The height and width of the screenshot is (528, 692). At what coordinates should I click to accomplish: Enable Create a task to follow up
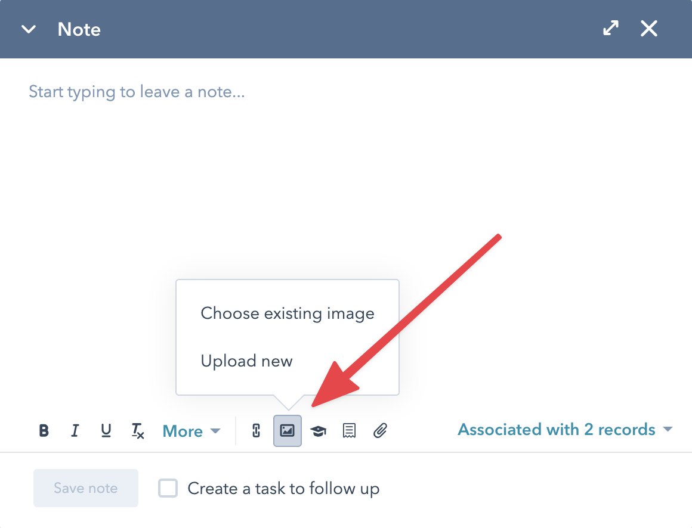[x=168, y=489]
